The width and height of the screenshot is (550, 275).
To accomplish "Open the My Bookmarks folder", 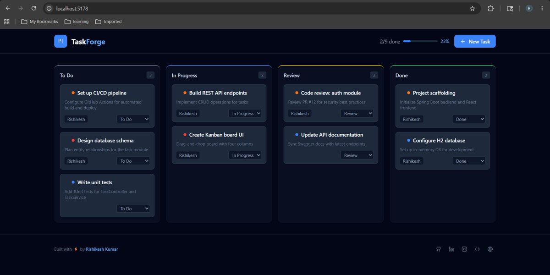I will coord(40,22).
